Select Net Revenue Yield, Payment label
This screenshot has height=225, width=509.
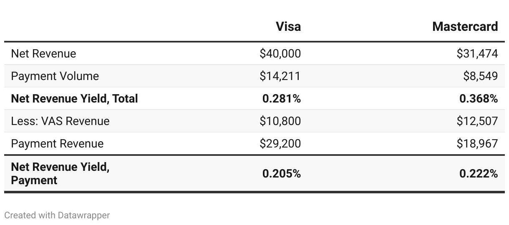point(60,174)
